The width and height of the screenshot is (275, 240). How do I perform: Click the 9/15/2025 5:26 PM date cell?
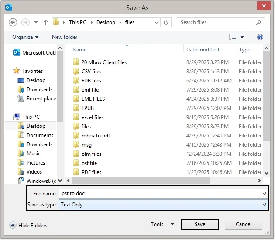[x=207, y=117]
